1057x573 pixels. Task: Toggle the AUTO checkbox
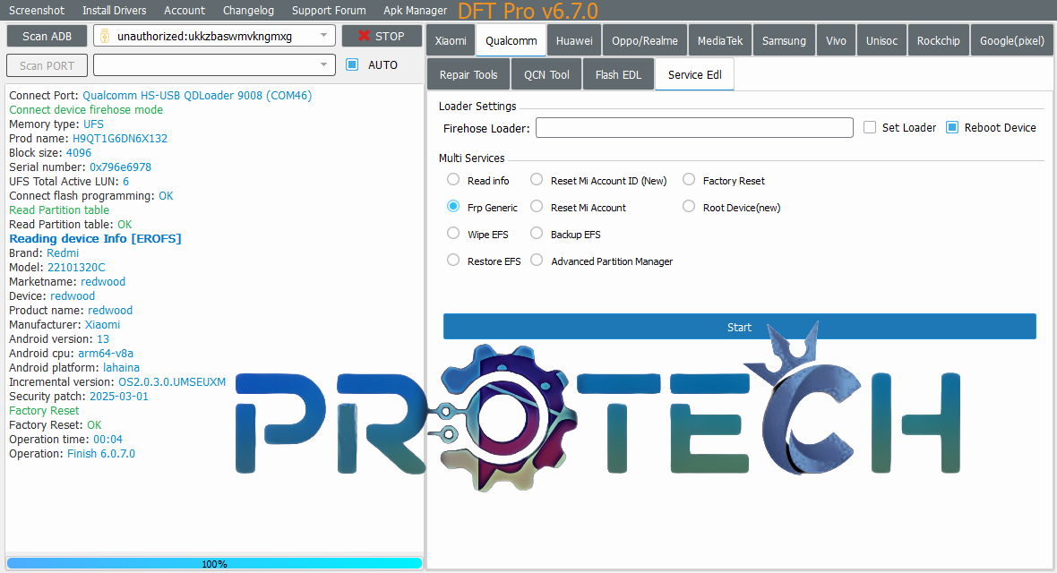pos(352,64)
